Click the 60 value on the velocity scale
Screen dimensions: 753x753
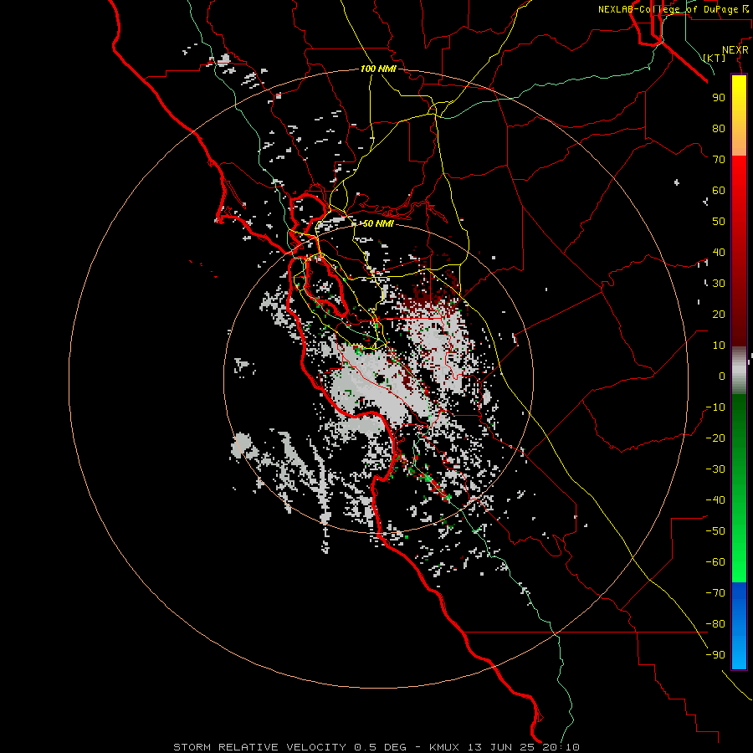719,191
